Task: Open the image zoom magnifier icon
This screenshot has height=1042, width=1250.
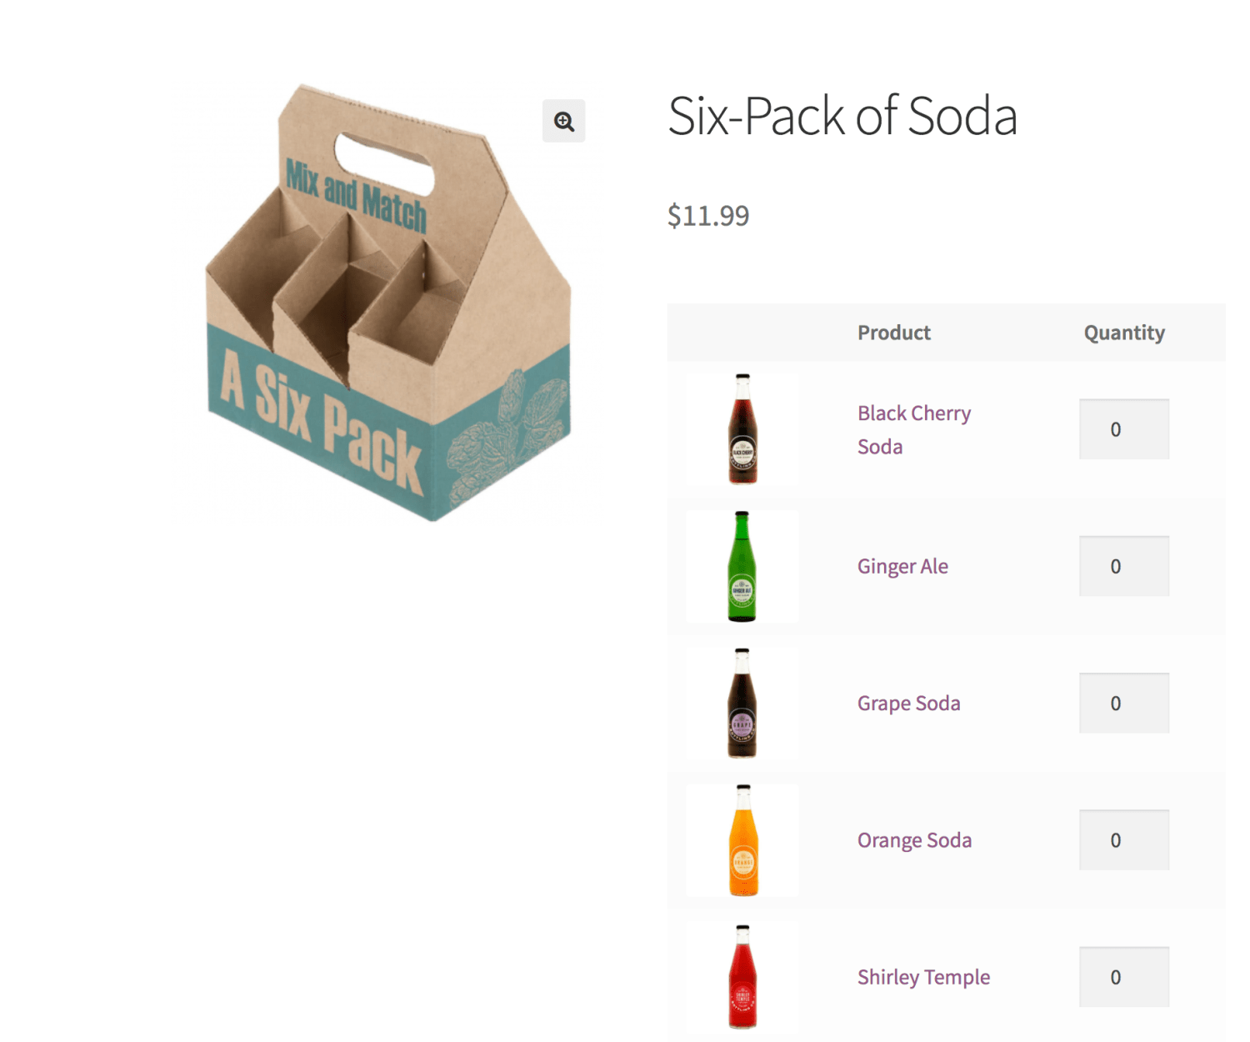Action: (x=563, y=121)
